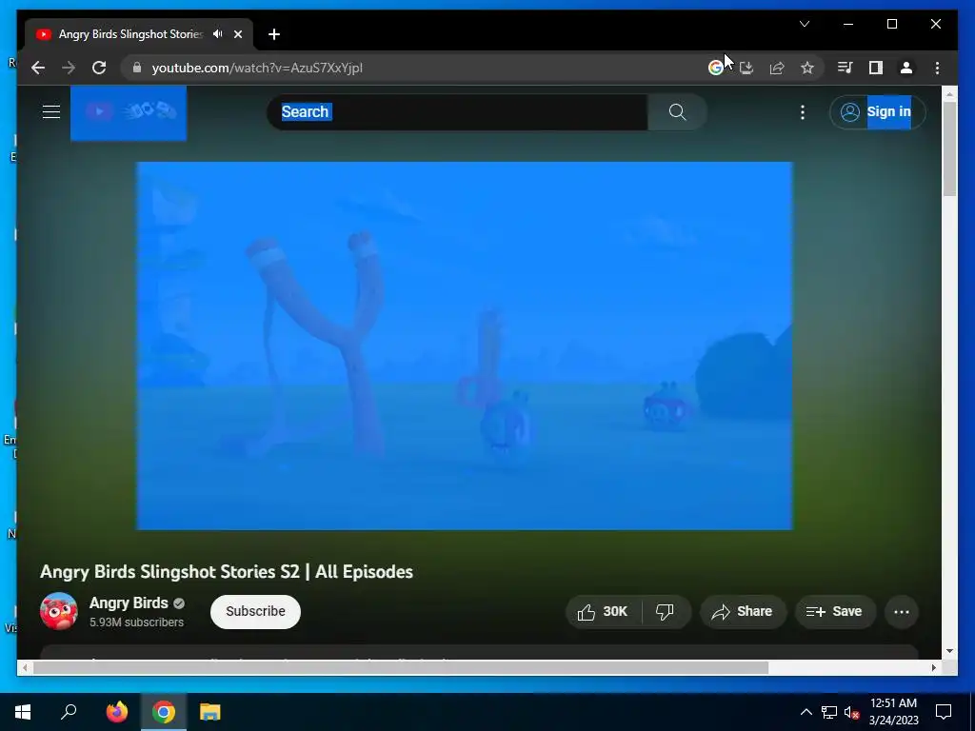Open Chrome customize three-dot menu

click(937, 68)
